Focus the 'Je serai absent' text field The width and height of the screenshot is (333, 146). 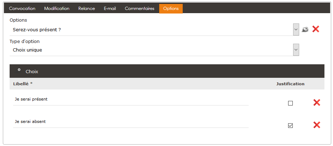pyautogui.click(x=131, y=122)
